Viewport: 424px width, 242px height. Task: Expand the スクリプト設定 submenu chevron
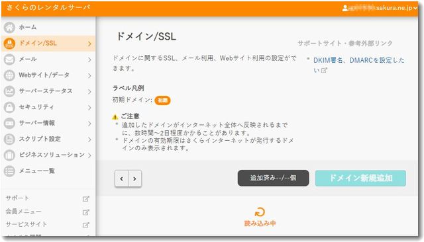[x=90, y=140]
